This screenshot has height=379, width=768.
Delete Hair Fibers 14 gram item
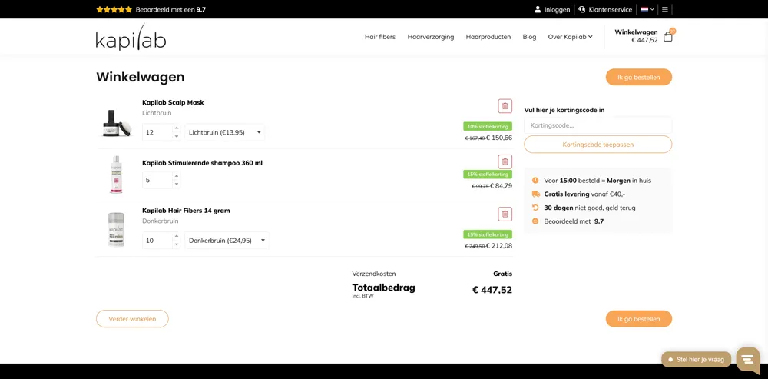pyautogui.click(x=505, y=214)
